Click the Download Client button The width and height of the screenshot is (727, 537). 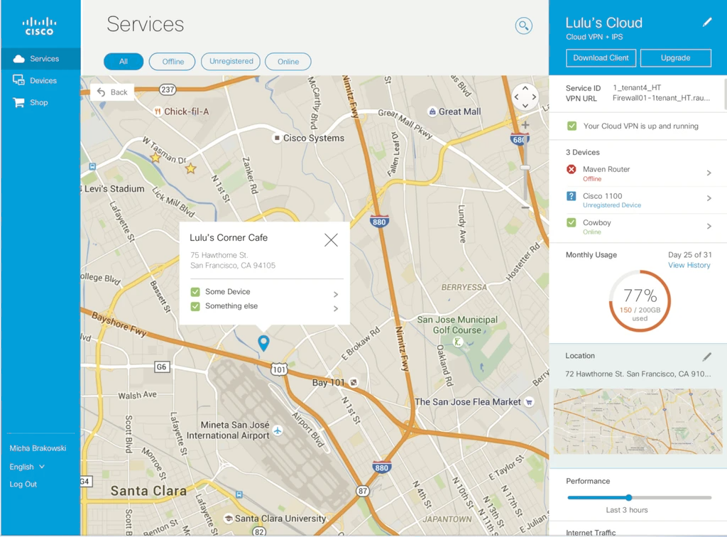click(601, 58)
